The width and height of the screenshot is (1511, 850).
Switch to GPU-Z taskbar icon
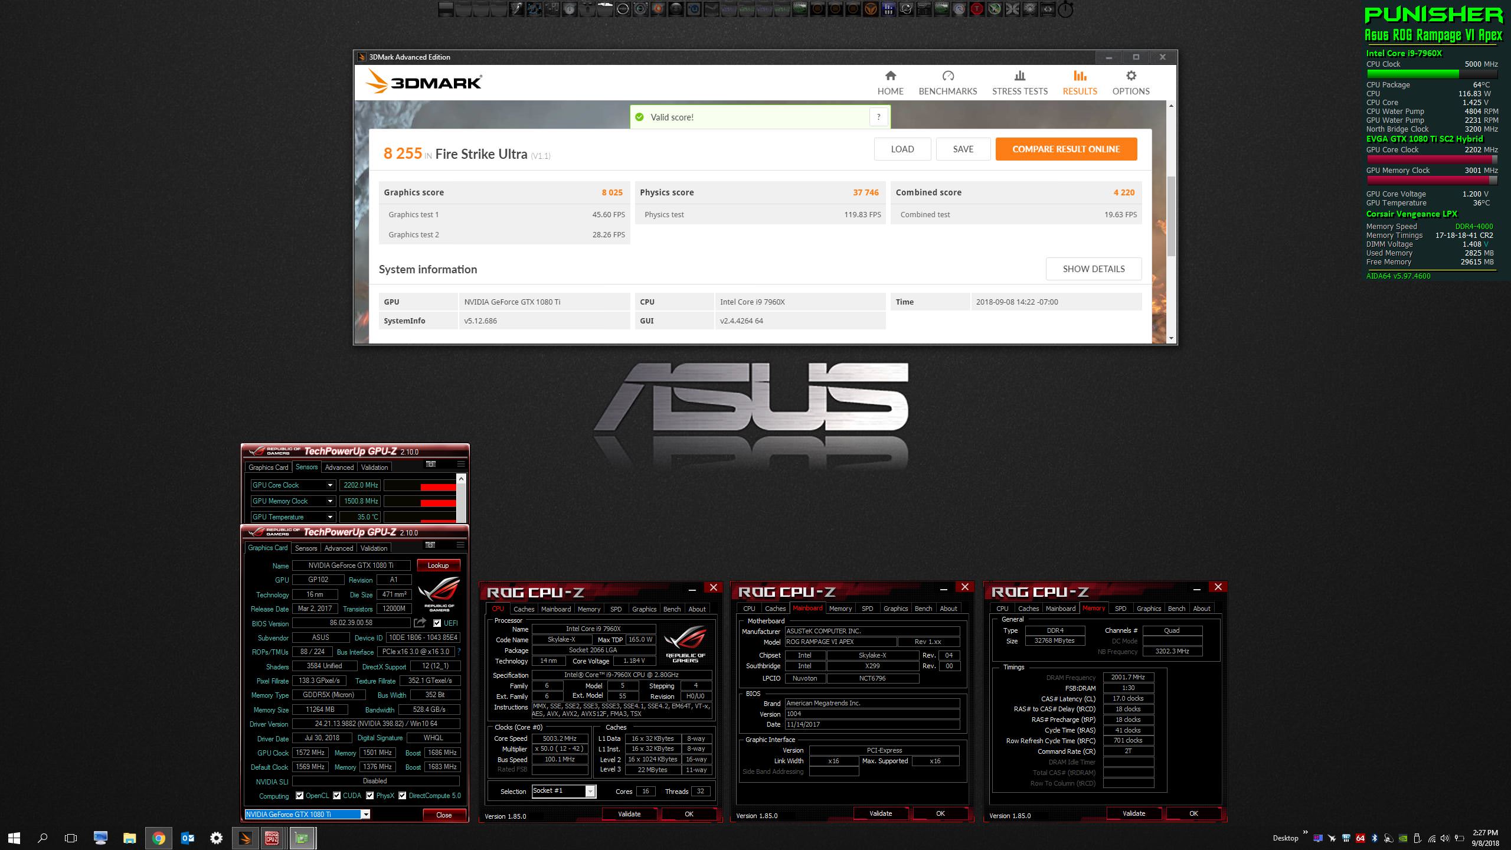tap(302, 838)
